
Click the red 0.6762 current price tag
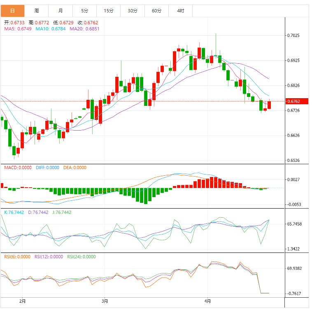tap(297, 101)
